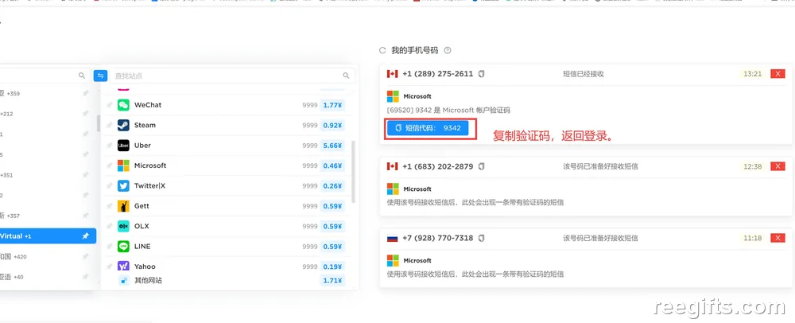Buy Steam number for 0.92¥
The width and height of the screenshot is (795, 323).
332,125
